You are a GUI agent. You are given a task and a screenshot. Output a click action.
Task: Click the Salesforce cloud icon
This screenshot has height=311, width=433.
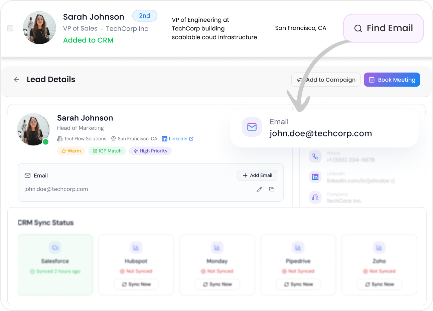pyautogui.click(x=55, y=247)
